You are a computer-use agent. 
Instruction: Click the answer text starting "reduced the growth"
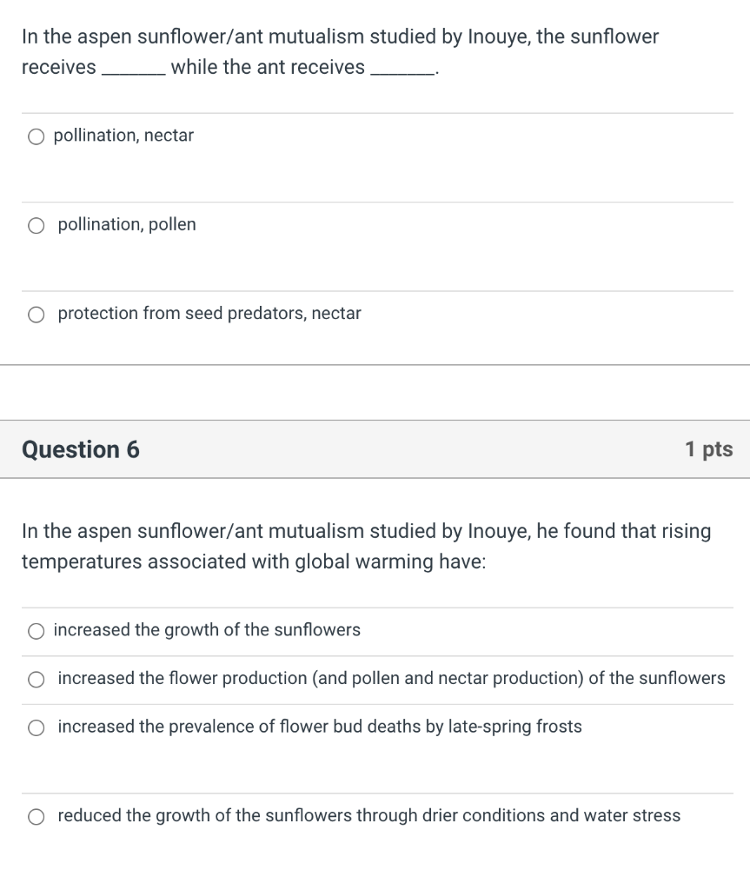tap(369, 815)
